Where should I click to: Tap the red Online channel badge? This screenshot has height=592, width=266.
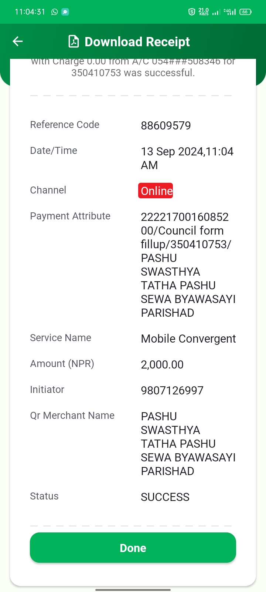click(x=156, y=191)
